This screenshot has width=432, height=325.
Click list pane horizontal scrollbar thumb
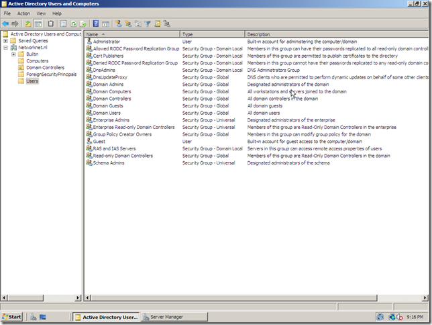coord(233,297)
